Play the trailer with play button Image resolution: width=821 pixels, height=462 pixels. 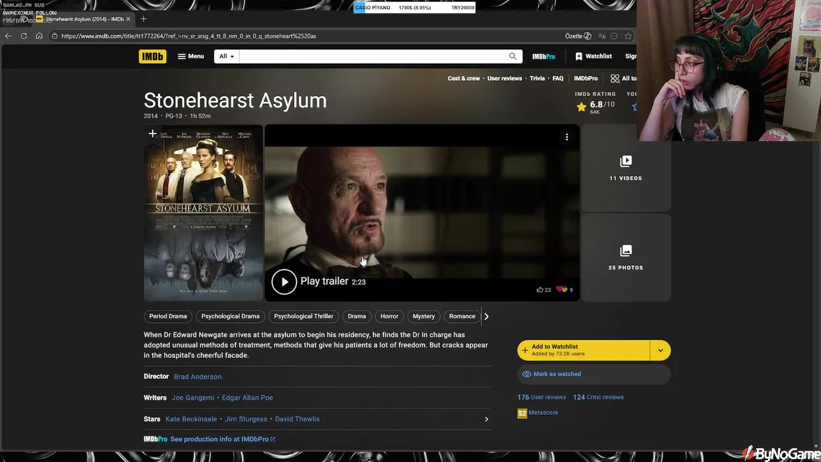click(284, 282)
